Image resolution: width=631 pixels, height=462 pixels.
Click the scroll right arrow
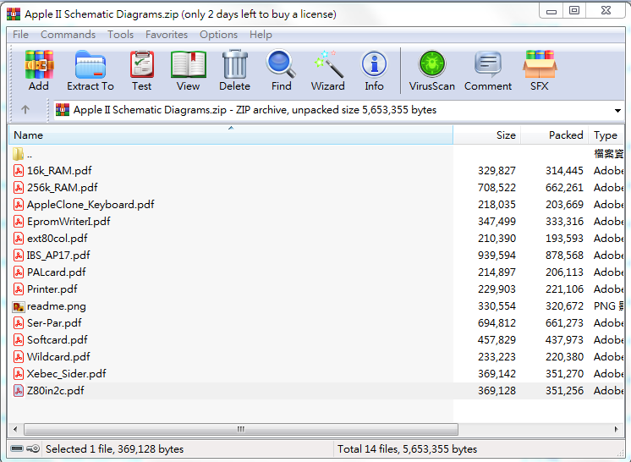(x=616, y=429)
